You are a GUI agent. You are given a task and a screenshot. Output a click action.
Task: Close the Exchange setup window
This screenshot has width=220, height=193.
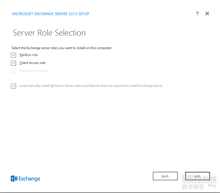click(x=207, y=14)
